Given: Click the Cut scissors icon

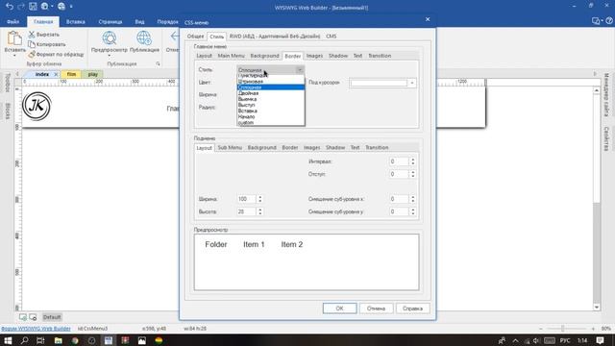Looking at the screenshot, I should click(x=32, y=35).
